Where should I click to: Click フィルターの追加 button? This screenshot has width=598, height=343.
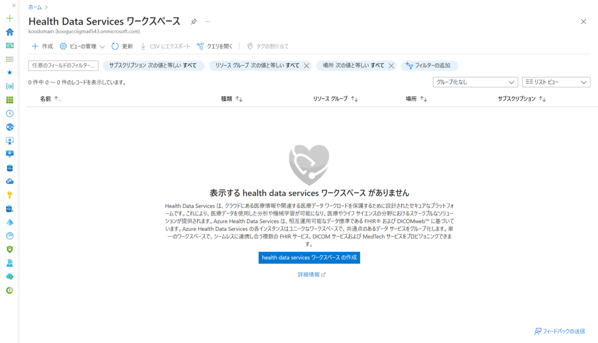pos(429,65)
